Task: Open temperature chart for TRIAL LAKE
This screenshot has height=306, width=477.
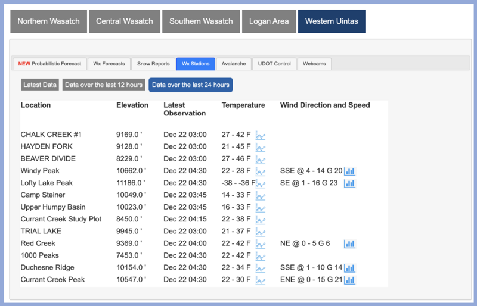Action: tap(261, 232)
